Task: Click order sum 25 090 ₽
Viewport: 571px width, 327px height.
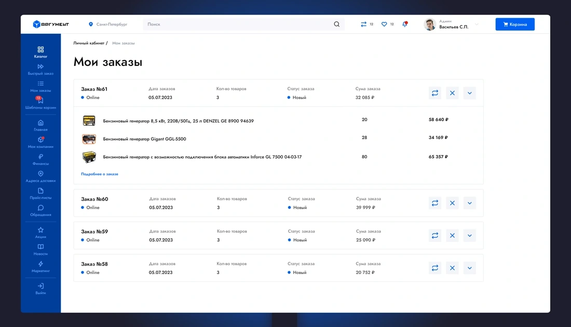Action: click(x=365, y=240)
